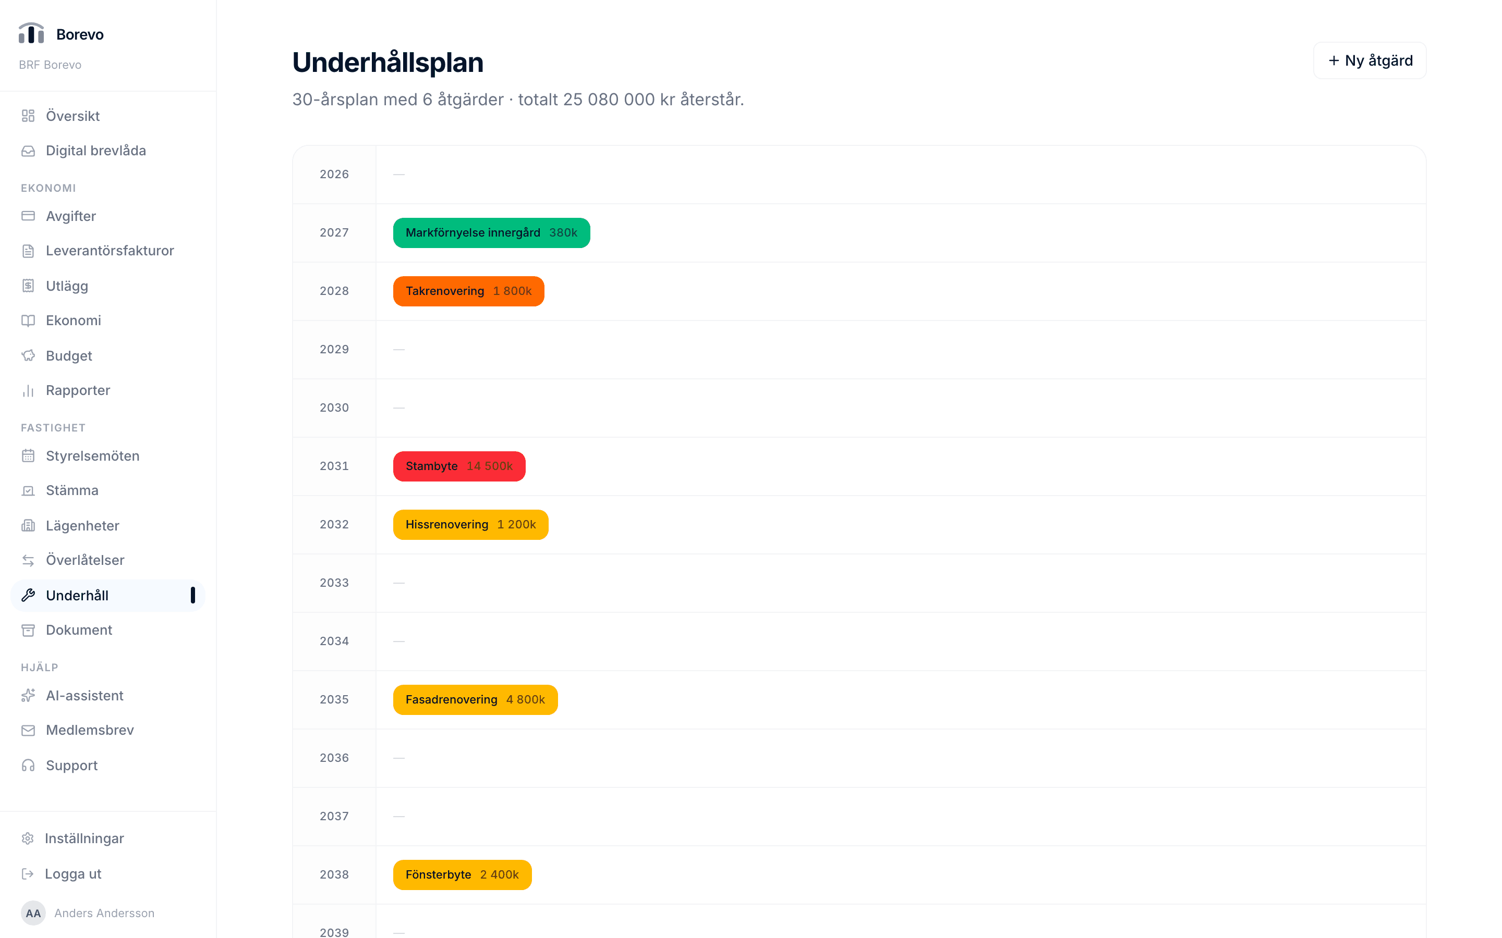This screenshot has height=938, width=1502.
Task: Click the AI-assistent sparkle icon
Action: coord(28,696)
